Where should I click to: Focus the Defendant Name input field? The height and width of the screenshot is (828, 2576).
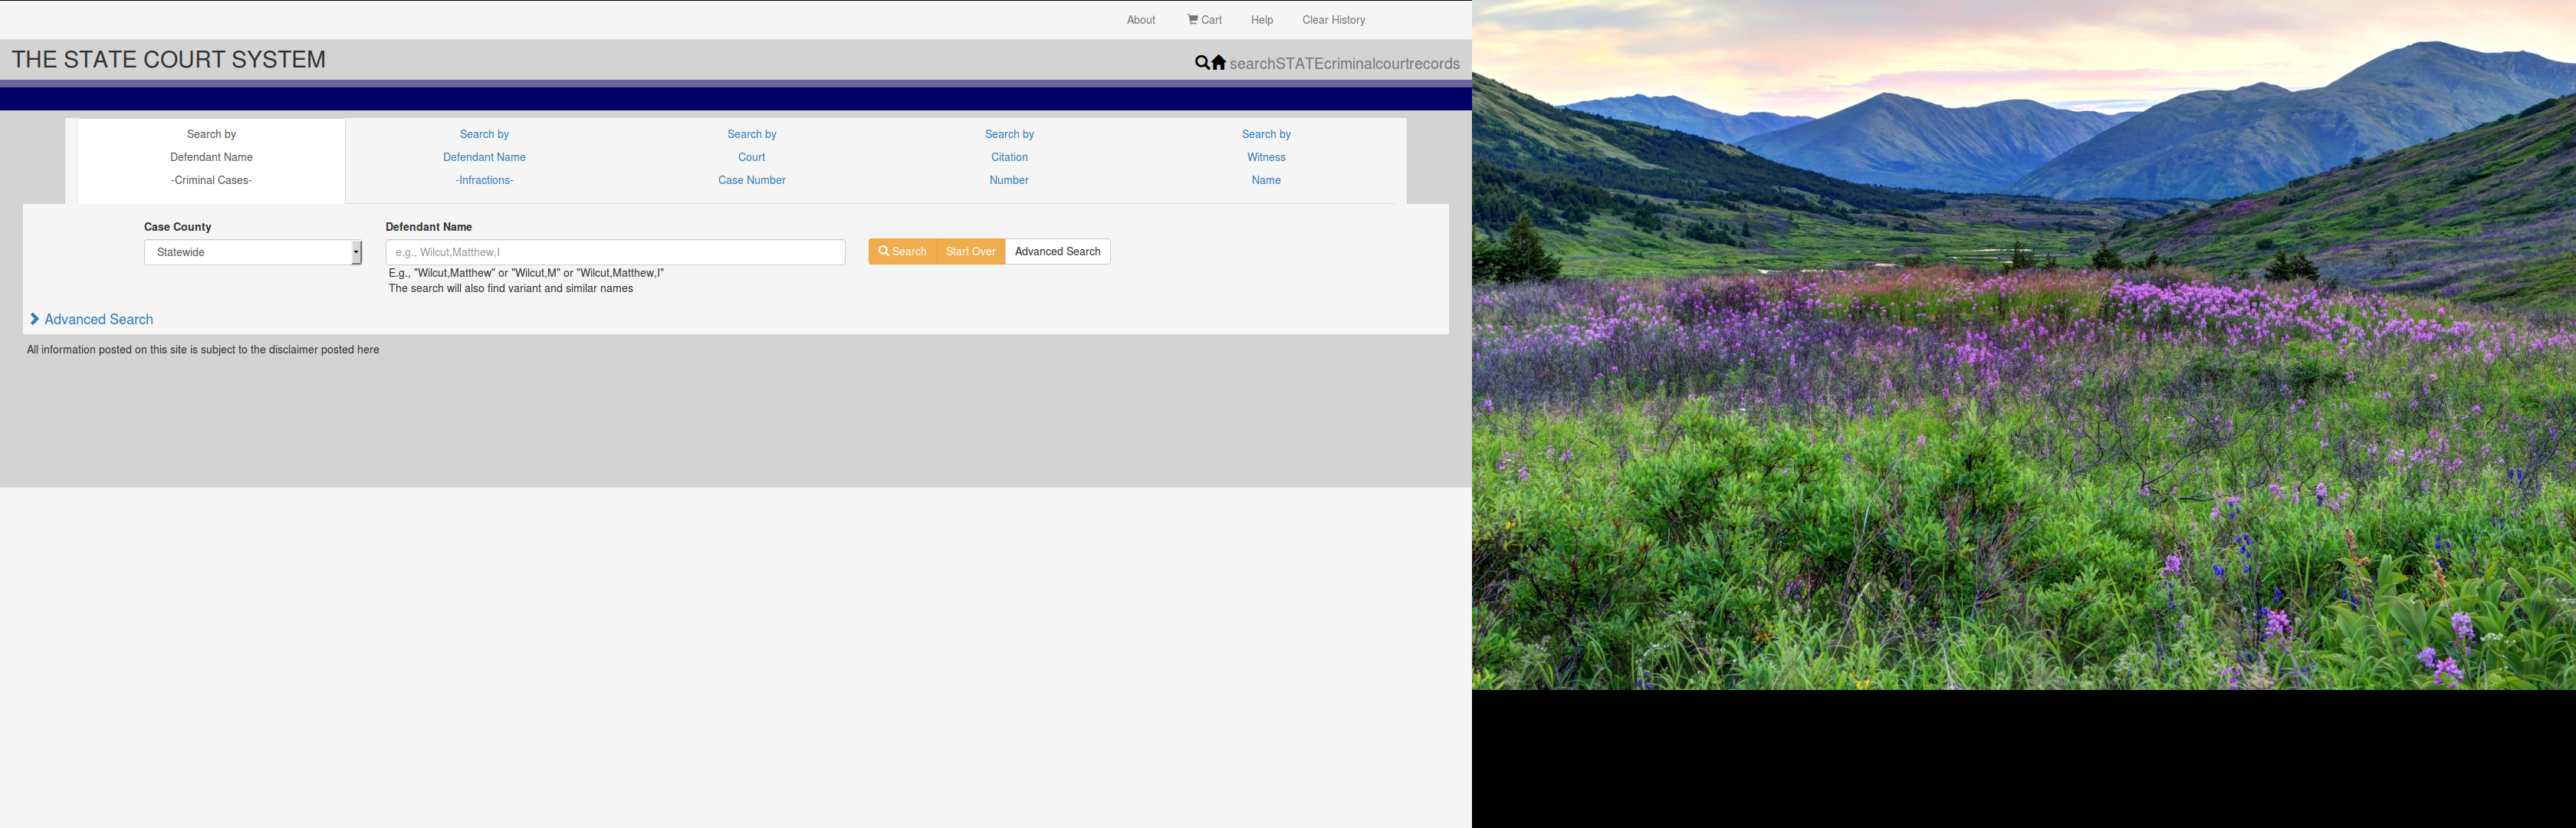click(615, 252)
